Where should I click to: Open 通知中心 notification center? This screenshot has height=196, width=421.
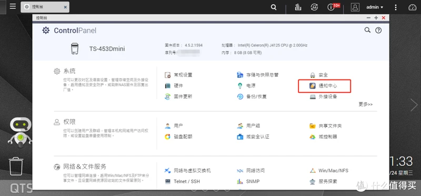[x=323, y=86]
